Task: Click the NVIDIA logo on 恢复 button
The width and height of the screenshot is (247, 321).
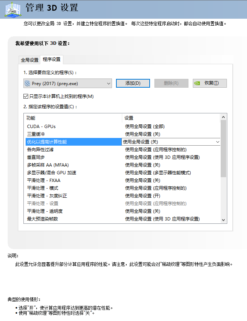Action: pyautogui.click(x=197, y=83)
